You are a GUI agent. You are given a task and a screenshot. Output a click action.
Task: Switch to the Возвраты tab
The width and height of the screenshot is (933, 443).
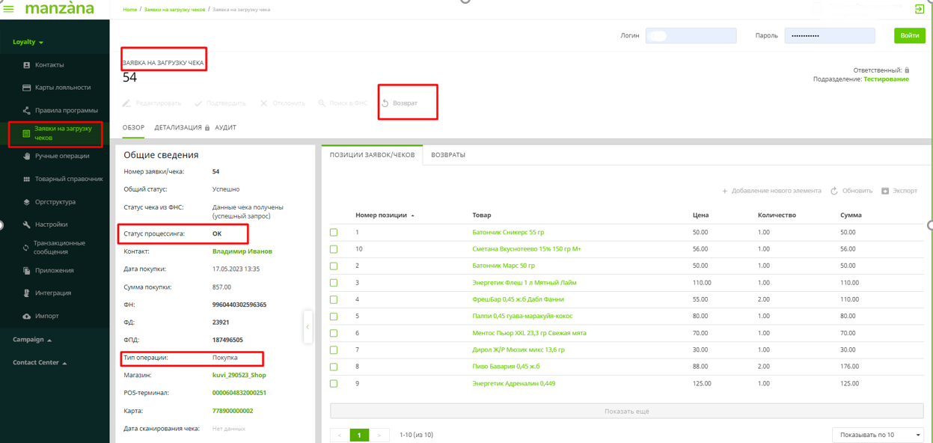[x=448, y=155]
